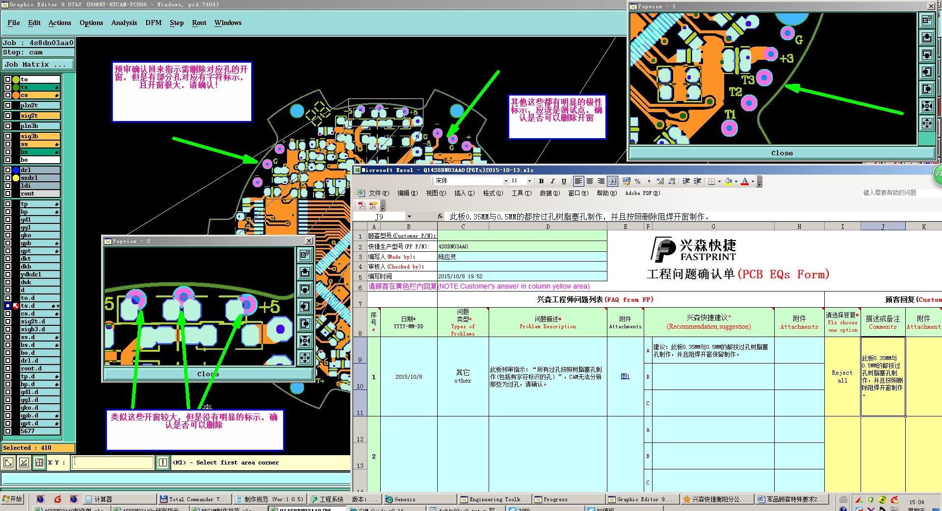Screen dimensions: 942x511
Task: Expand PDF toolbar options arrow
Action: (383, 206)
